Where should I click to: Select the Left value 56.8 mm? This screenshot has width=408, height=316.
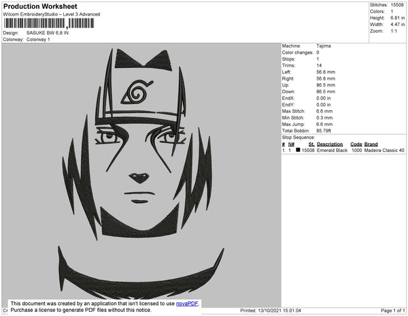point(326,72)
